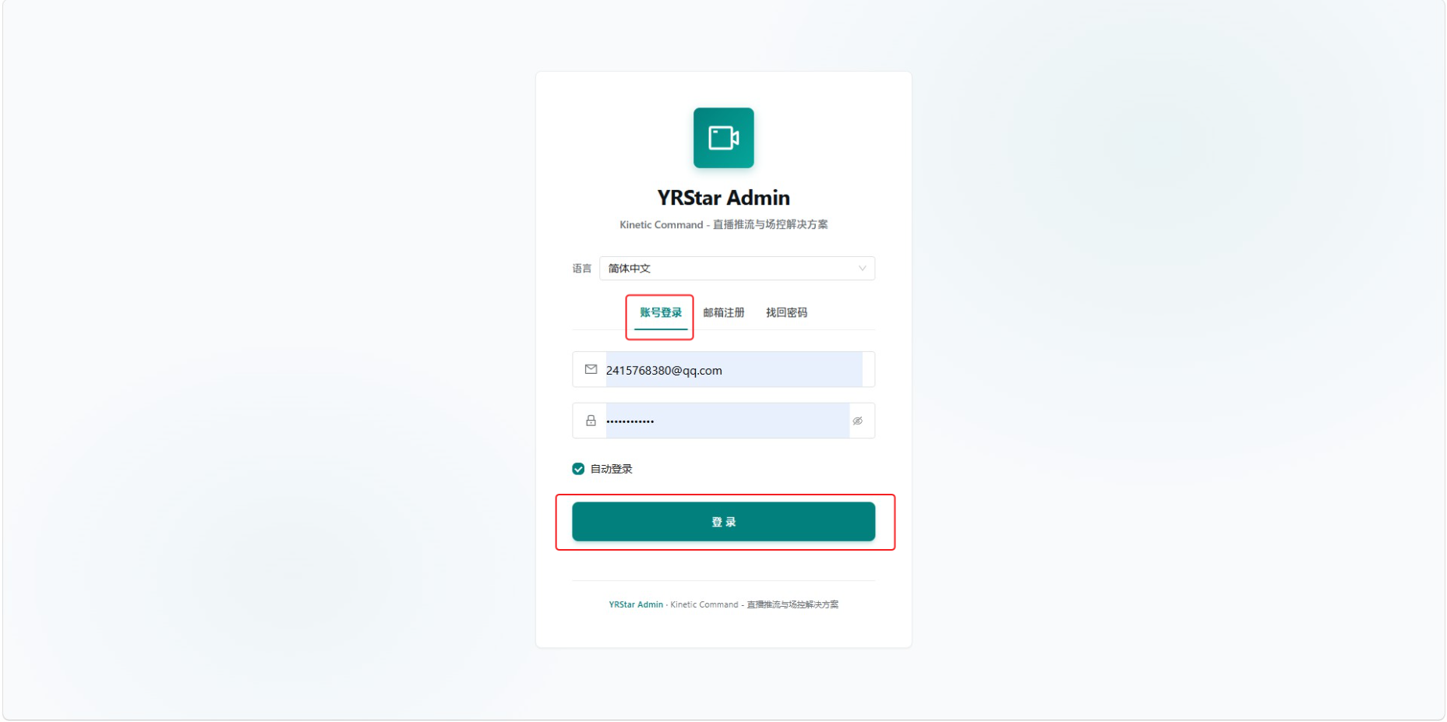
Task: Click the 自动登录 label text
Action: (x=611, y=469)
